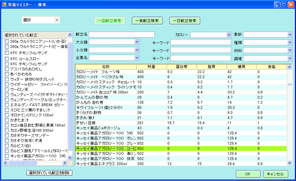
Task: Check the かきたま汁 checkbox
Action: click(x=7, y=120)
